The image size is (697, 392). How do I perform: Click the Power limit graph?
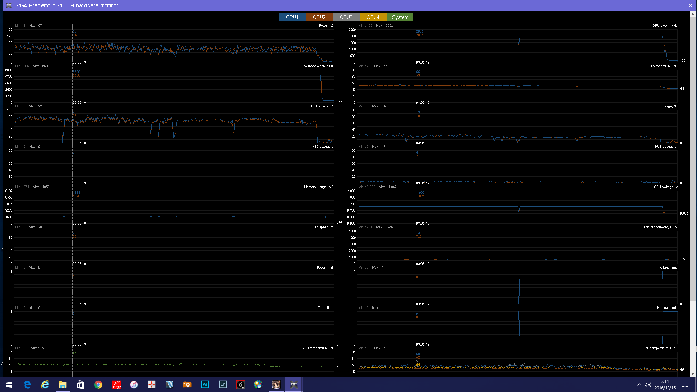tap(174, 288)
